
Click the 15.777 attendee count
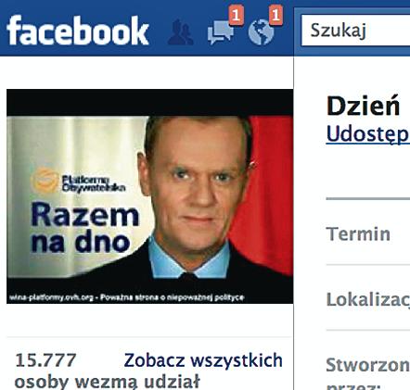pos(45,360)
